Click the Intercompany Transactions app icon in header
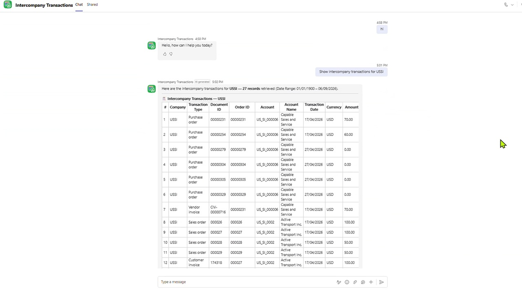522x293 pixels. [8, 5]
